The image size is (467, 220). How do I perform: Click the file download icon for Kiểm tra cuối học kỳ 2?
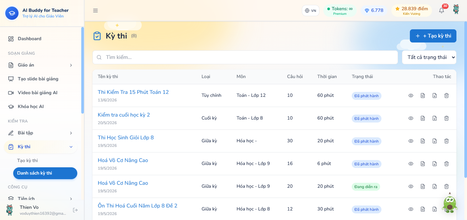pos(435,118)
